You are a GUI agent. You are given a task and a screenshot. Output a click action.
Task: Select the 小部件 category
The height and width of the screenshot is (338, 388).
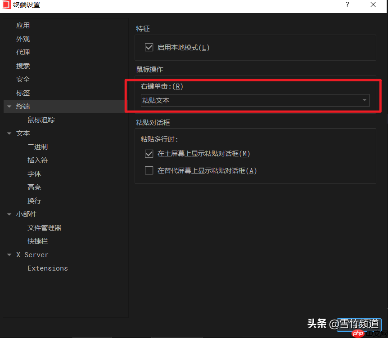26,214
